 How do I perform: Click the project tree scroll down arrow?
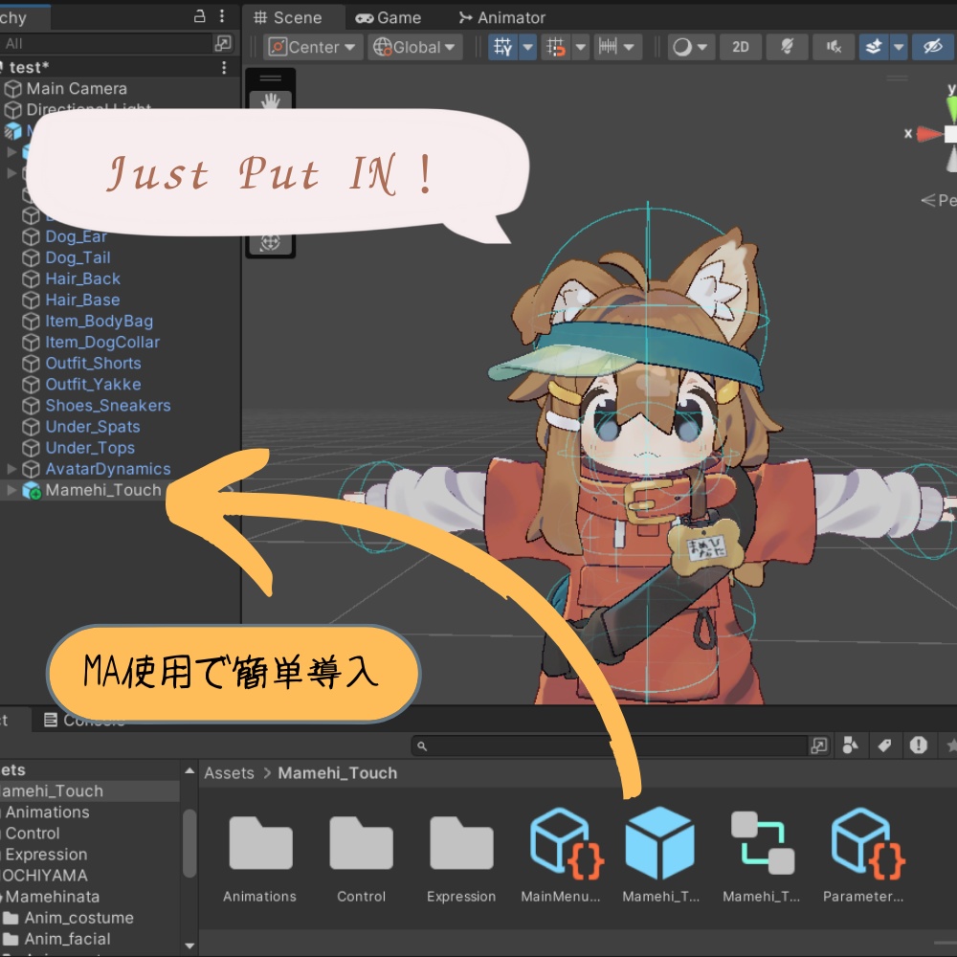(189, 946)
